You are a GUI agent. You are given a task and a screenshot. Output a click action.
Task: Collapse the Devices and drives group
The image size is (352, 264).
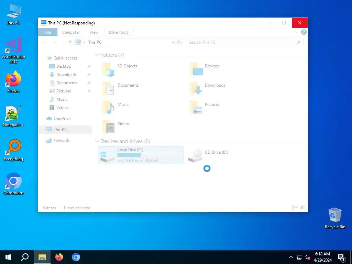pos(97,141)
